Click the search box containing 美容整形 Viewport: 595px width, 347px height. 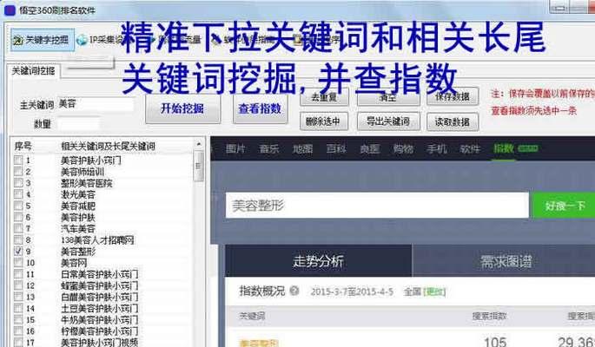pyautogui.click(x=377, y=206)
